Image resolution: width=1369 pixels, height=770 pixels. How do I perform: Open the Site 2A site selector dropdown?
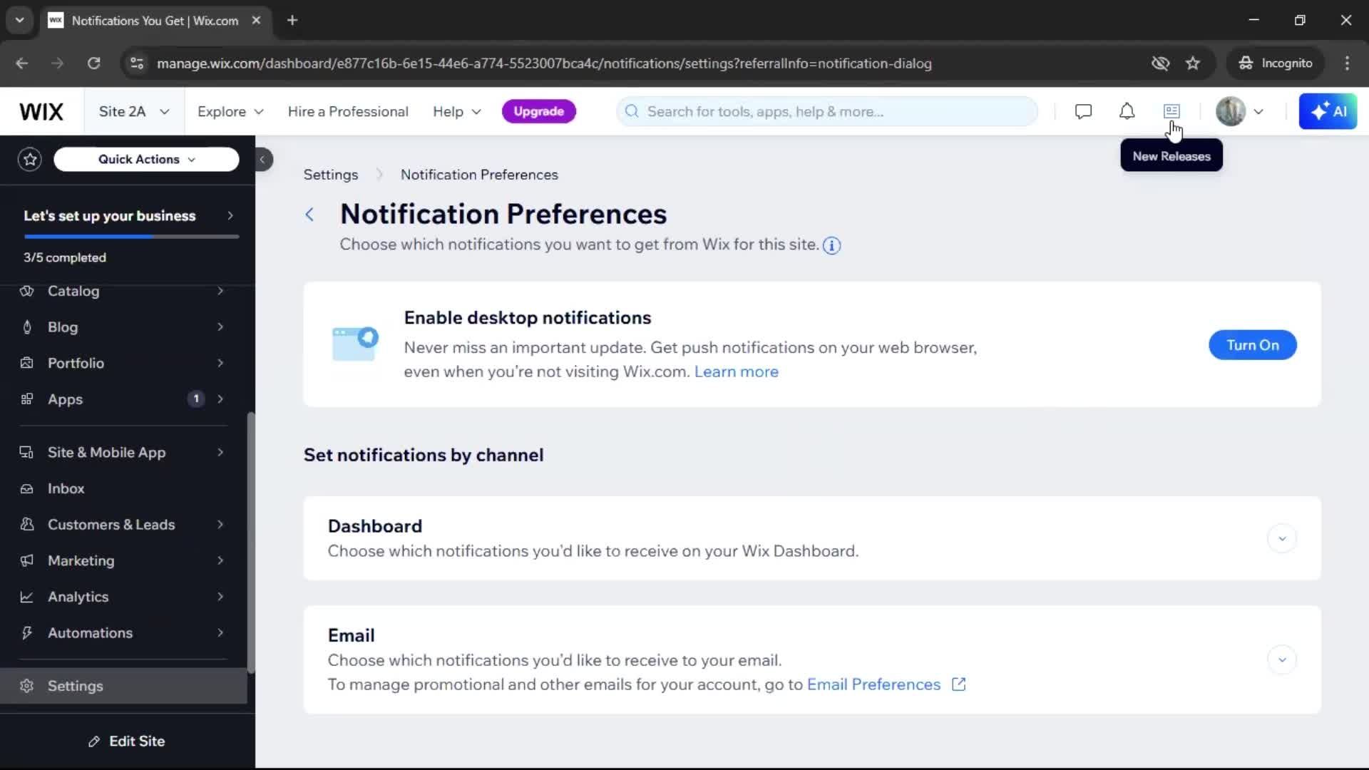point(134,112)
